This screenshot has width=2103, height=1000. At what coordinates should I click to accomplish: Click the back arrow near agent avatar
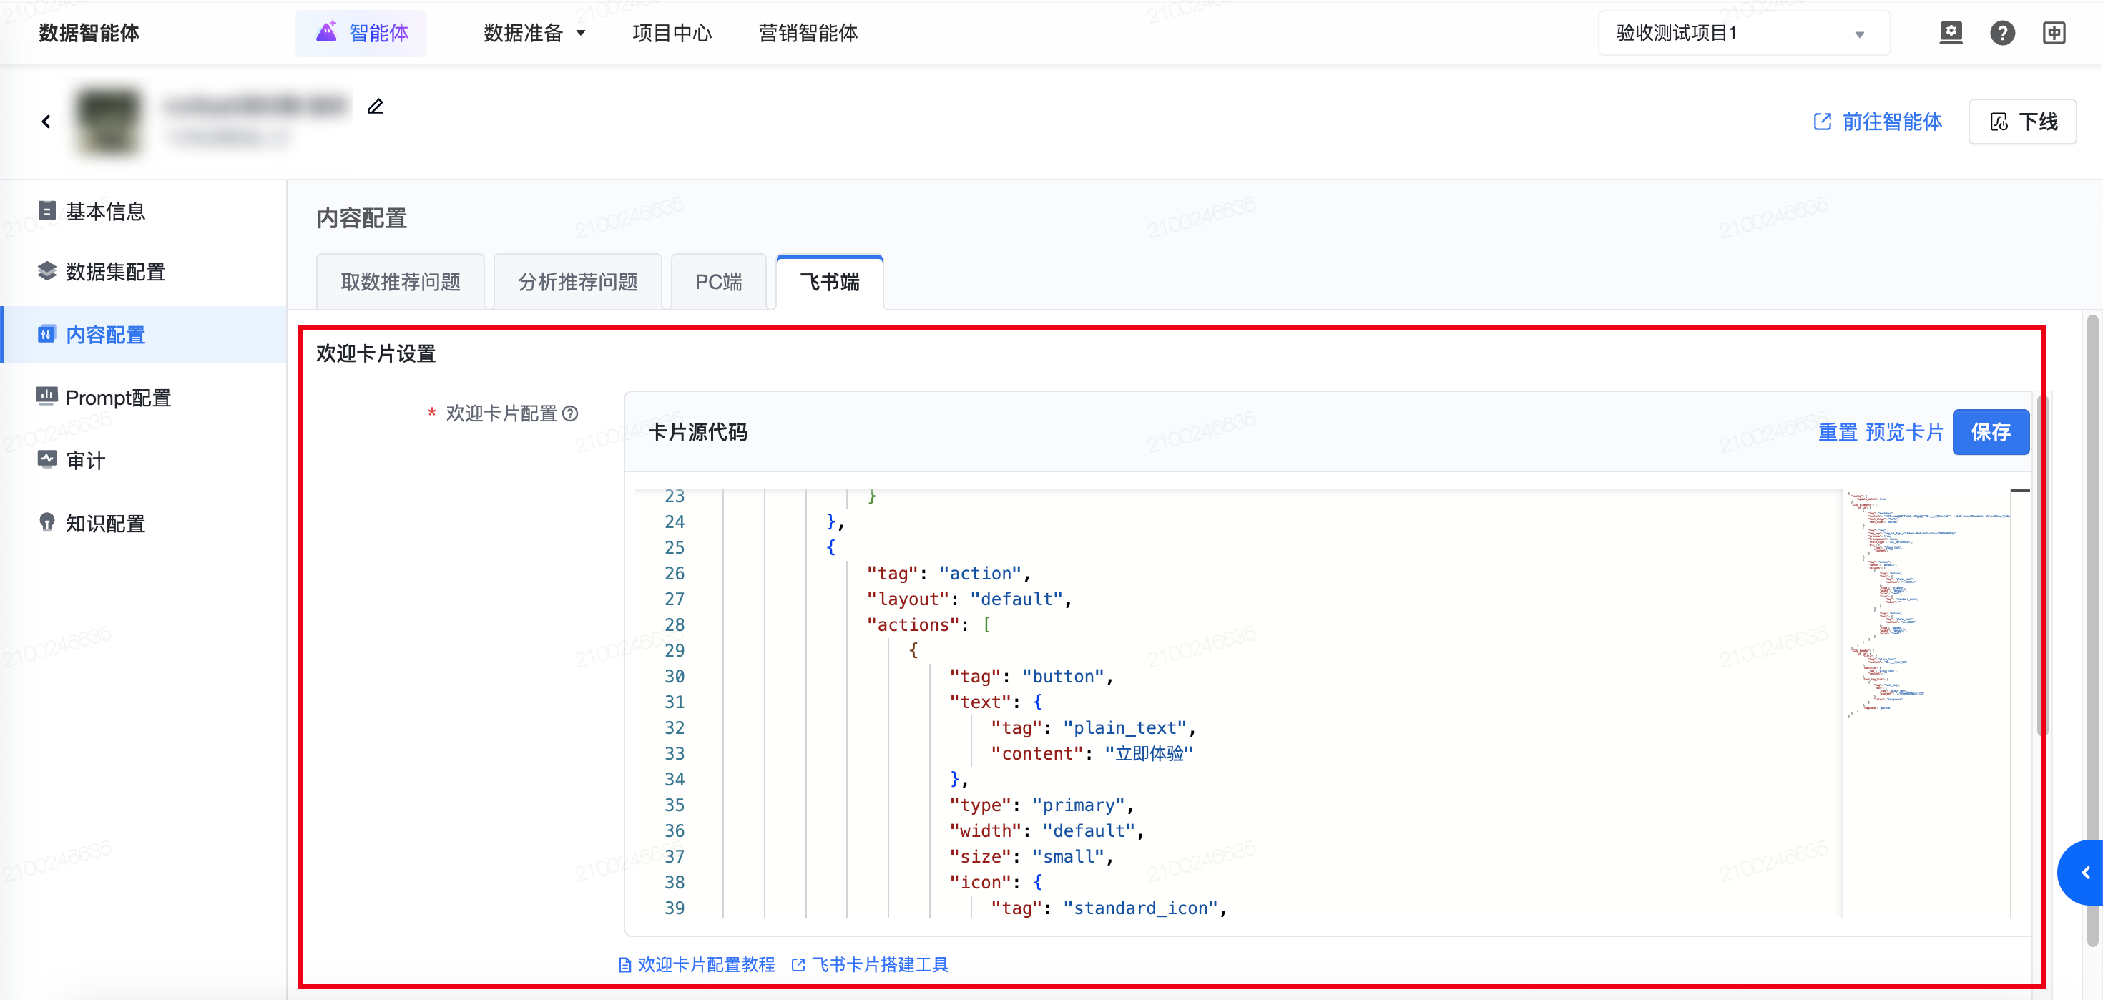coord(46,122)
